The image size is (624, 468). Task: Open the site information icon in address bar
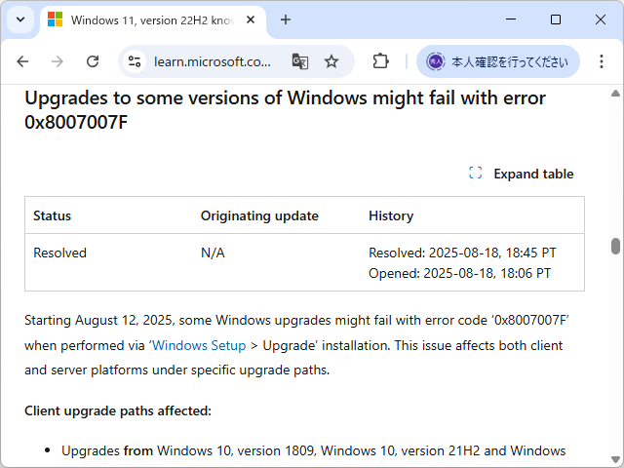tap(136, 61)
